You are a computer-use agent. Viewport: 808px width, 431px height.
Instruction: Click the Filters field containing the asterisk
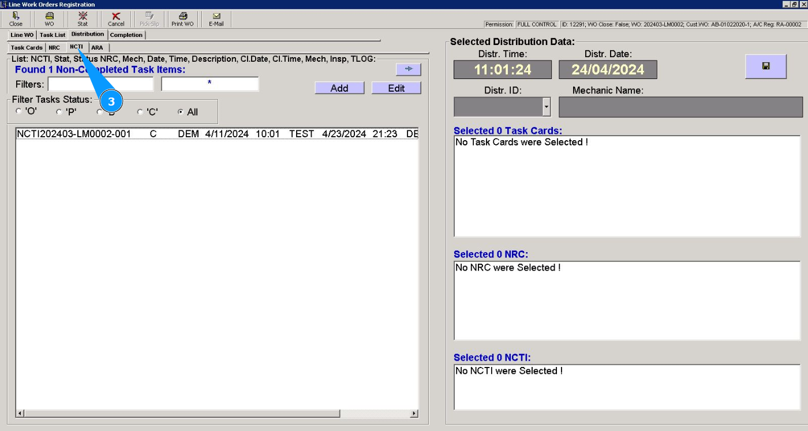pos(210,84)
